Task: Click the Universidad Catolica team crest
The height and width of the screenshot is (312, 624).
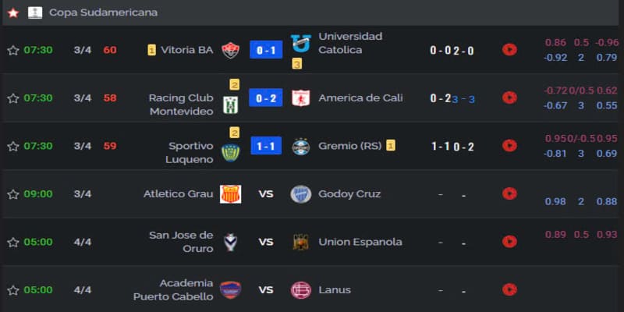Action: (x=301, y=44)
